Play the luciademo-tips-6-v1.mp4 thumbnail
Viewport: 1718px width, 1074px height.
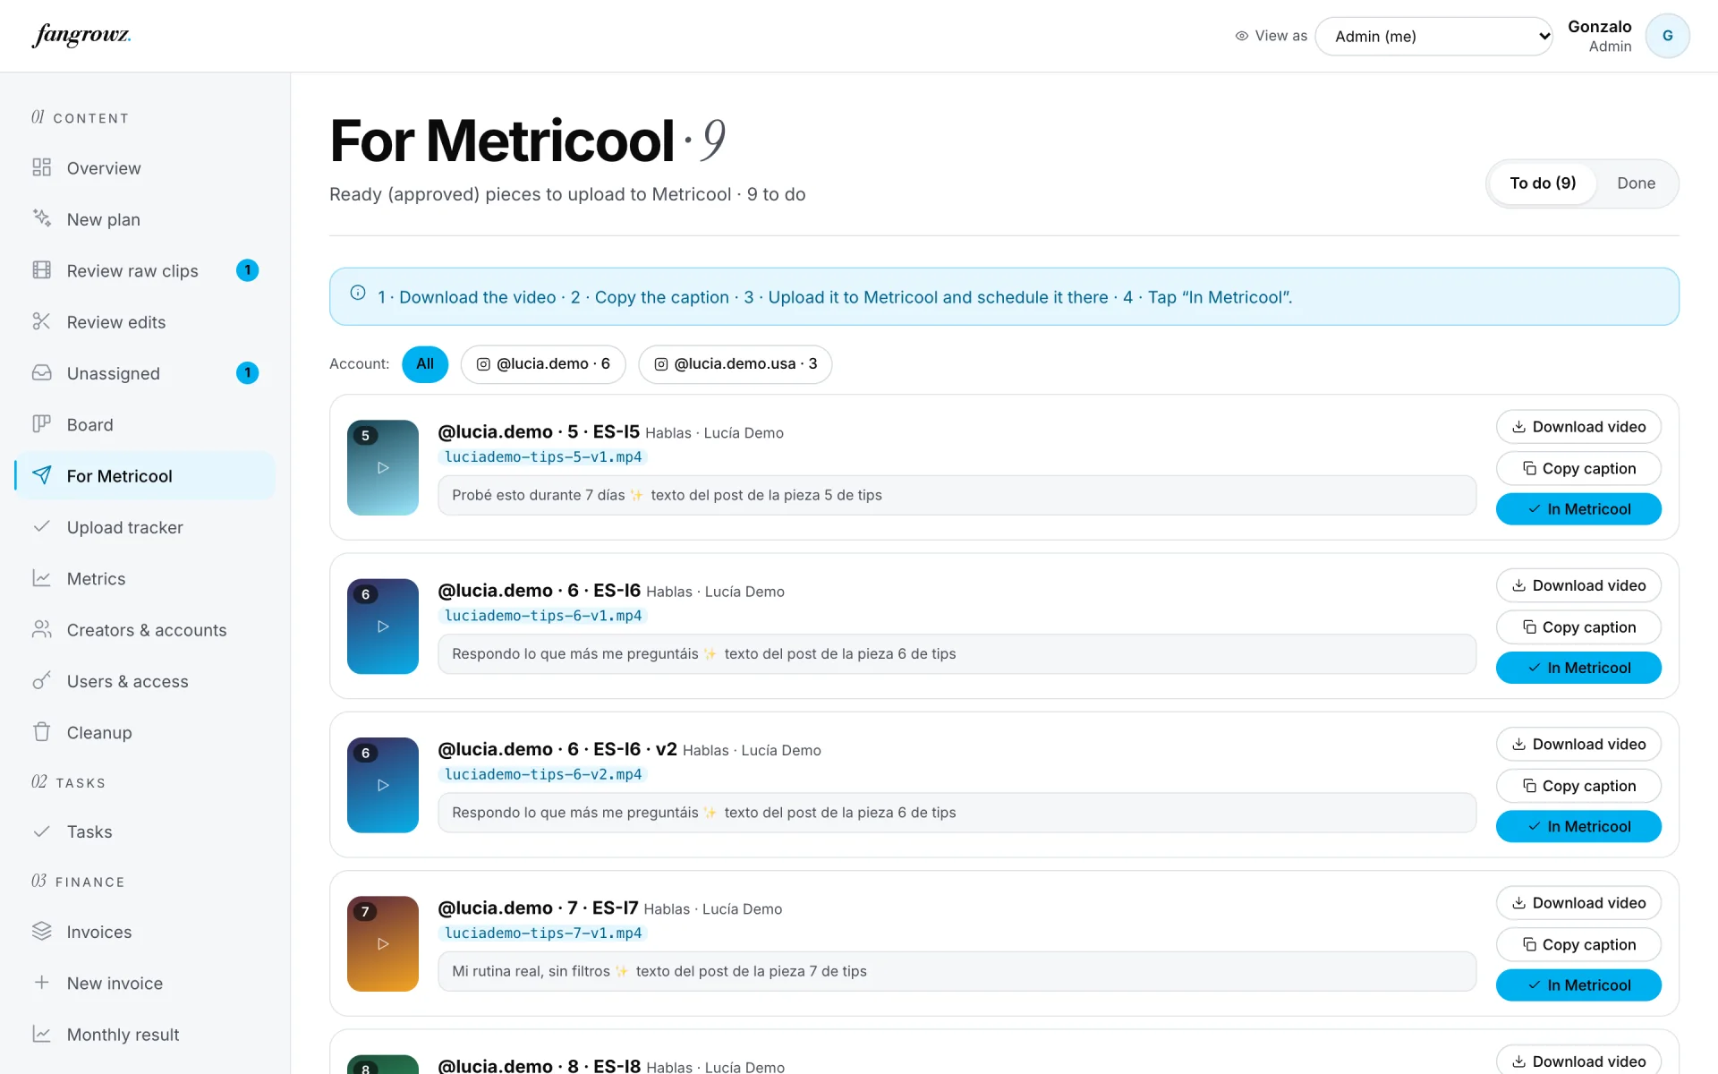tap(383, 626)
